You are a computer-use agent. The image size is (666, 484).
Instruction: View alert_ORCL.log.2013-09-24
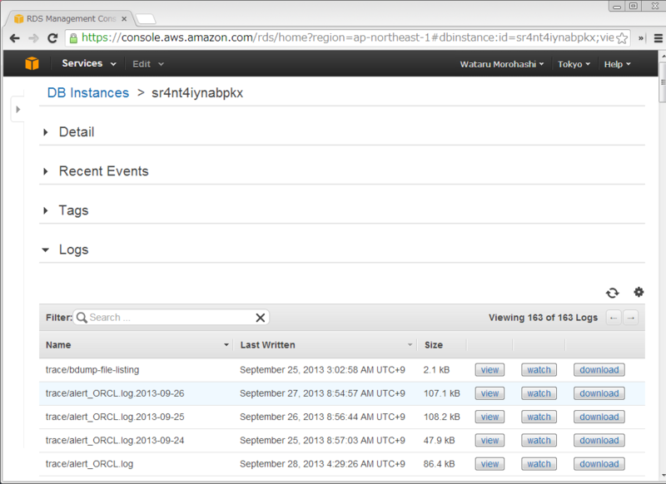[x=490, y=441]
